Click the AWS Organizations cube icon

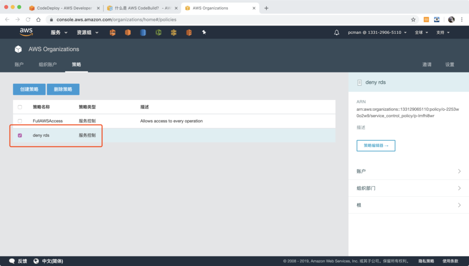(18, 49)
